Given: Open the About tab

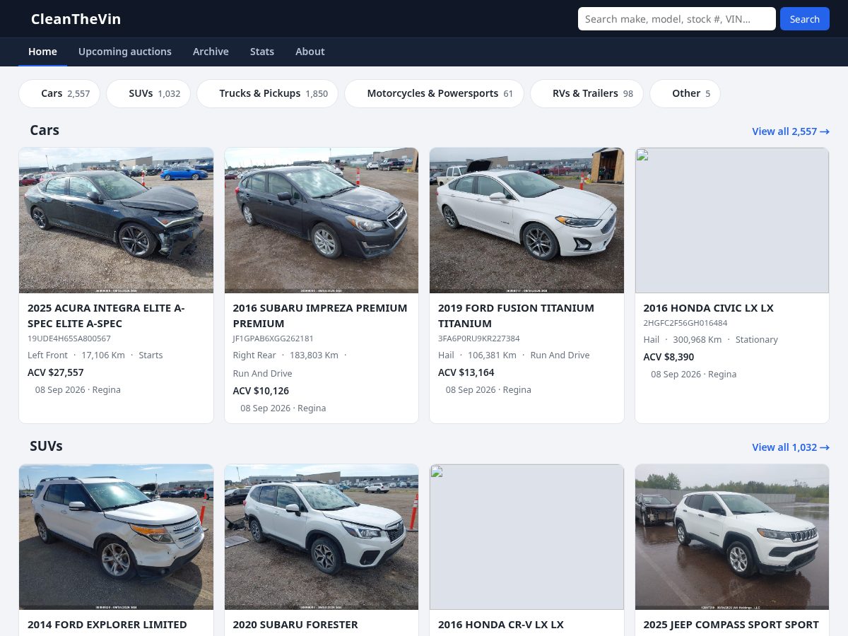Looking at the screenshot, I should 310,52.
